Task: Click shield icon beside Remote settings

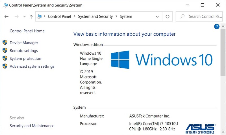Action: [x=5, y=50]
